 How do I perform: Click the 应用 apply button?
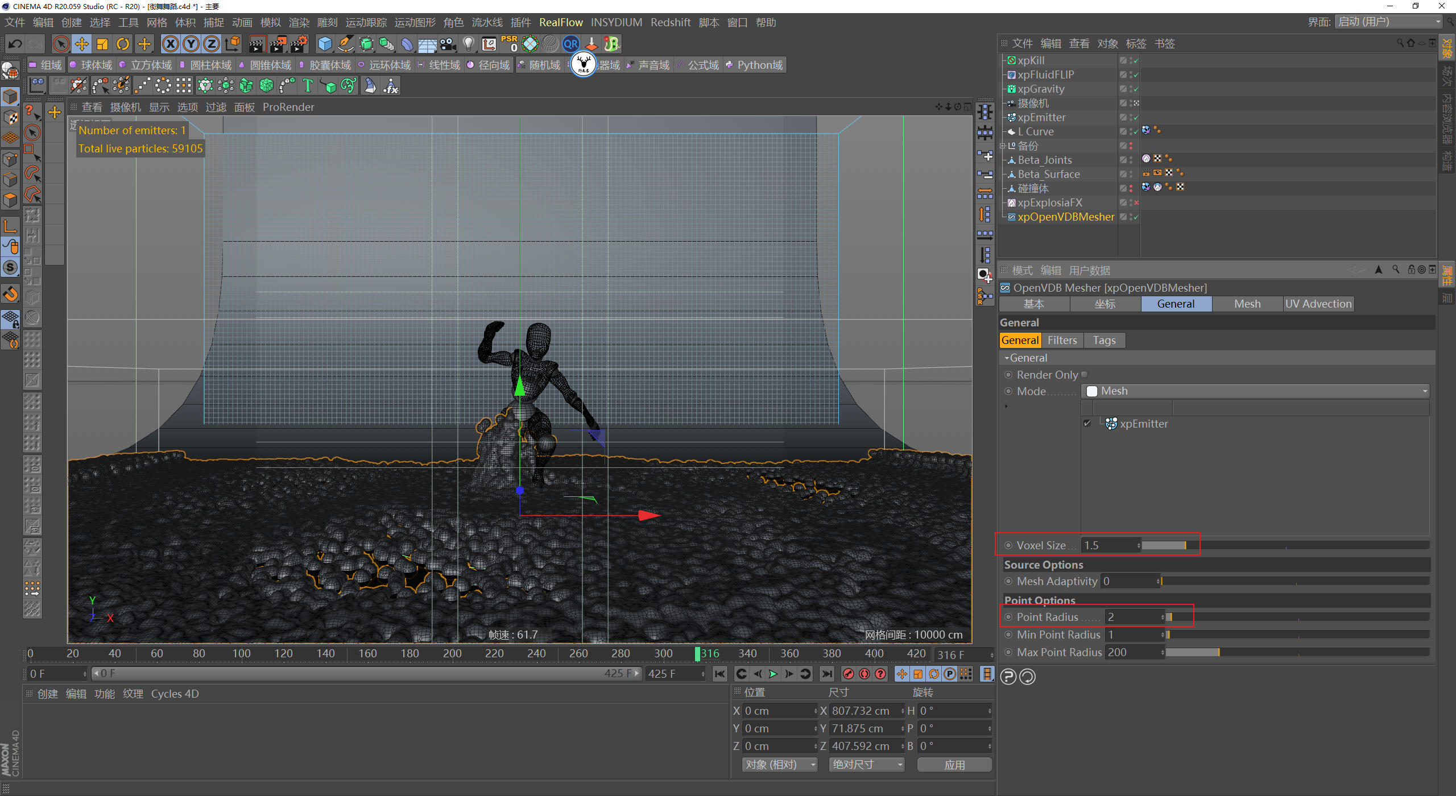click(954, 765)
